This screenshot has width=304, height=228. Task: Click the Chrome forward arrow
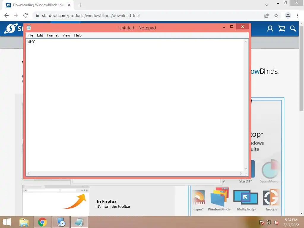[16, 15]
